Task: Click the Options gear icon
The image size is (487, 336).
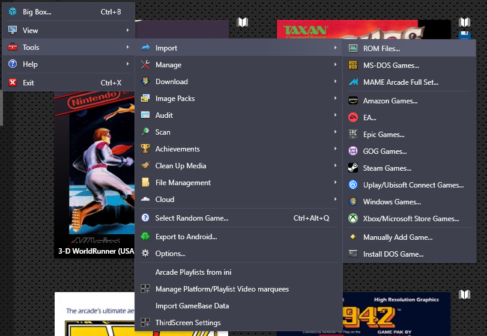Action: (145, 253)
